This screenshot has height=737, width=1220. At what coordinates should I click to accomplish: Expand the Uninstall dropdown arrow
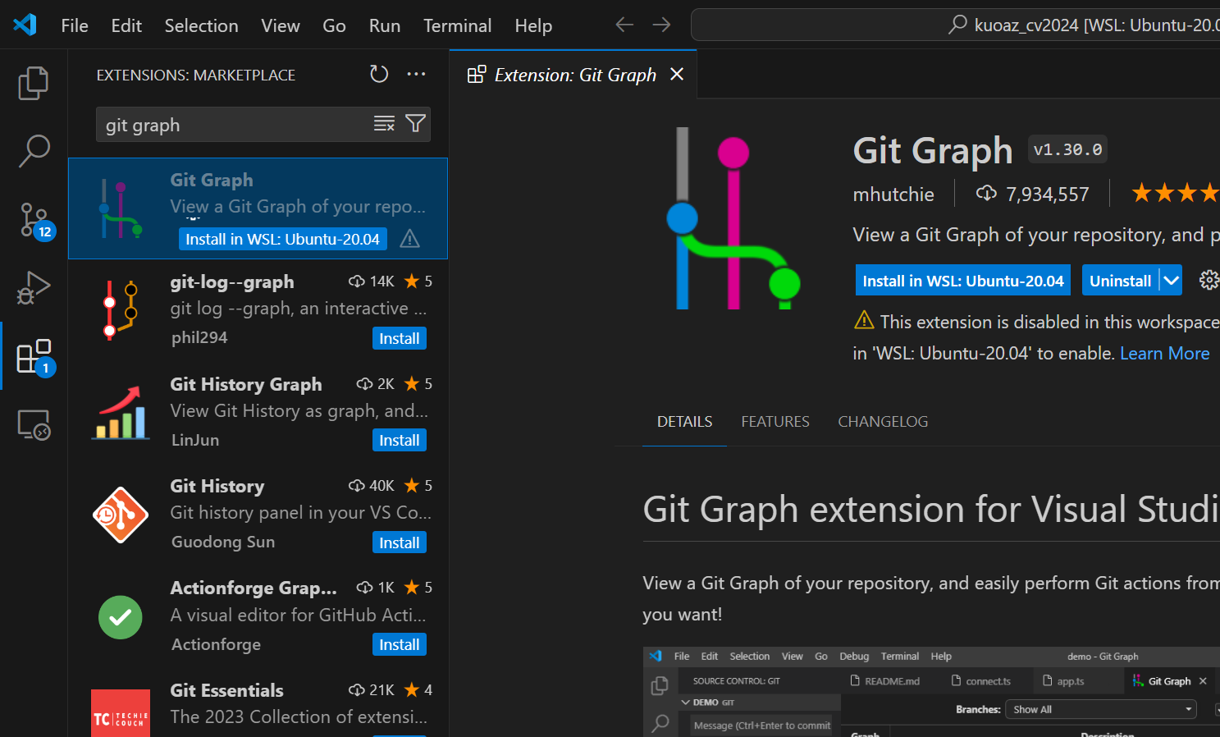(1172, 281)
